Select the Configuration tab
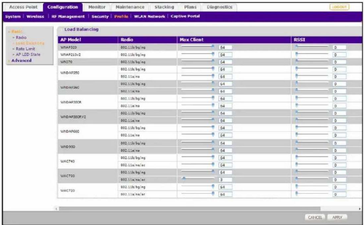 tap(63, 7)
